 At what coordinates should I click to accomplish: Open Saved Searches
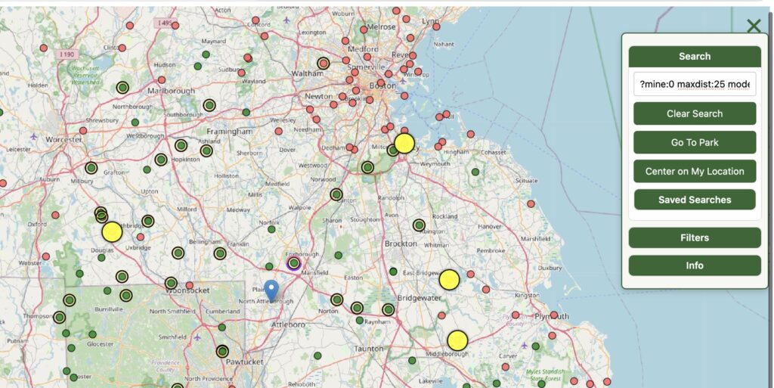[695, 200]
